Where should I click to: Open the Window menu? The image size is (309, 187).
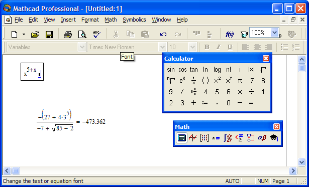click(161, 20)
